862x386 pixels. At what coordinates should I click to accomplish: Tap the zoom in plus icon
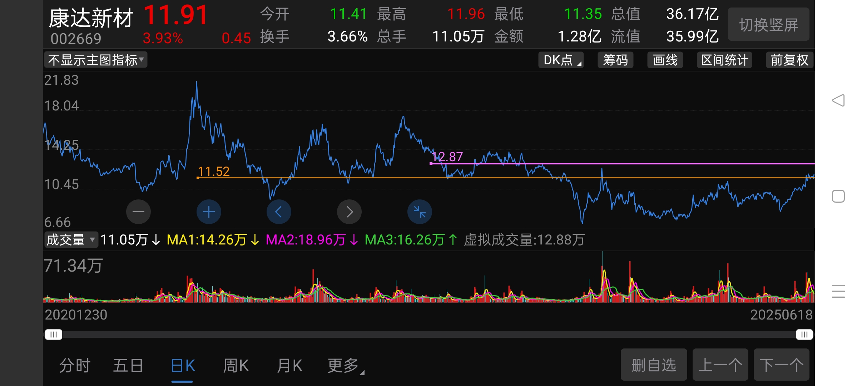click(x=209, y=212)
